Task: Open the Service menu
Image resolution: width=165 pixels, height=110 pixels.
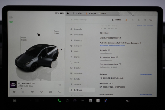Action: tap(76, 84)
